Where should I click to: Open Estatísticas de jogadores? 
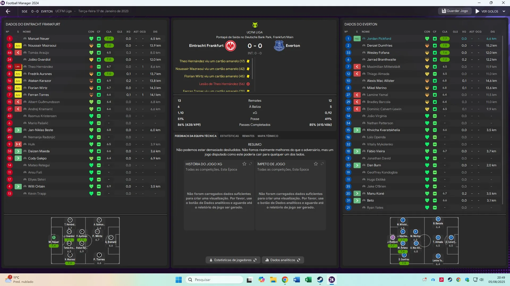233,260
